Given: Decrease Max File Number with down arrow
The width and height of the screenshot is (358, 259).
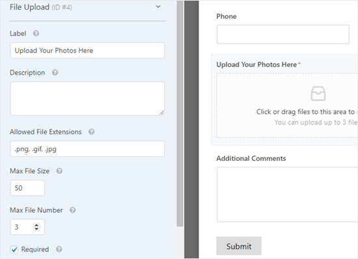Looking at the screenshot, I should [x=36, y=229].
